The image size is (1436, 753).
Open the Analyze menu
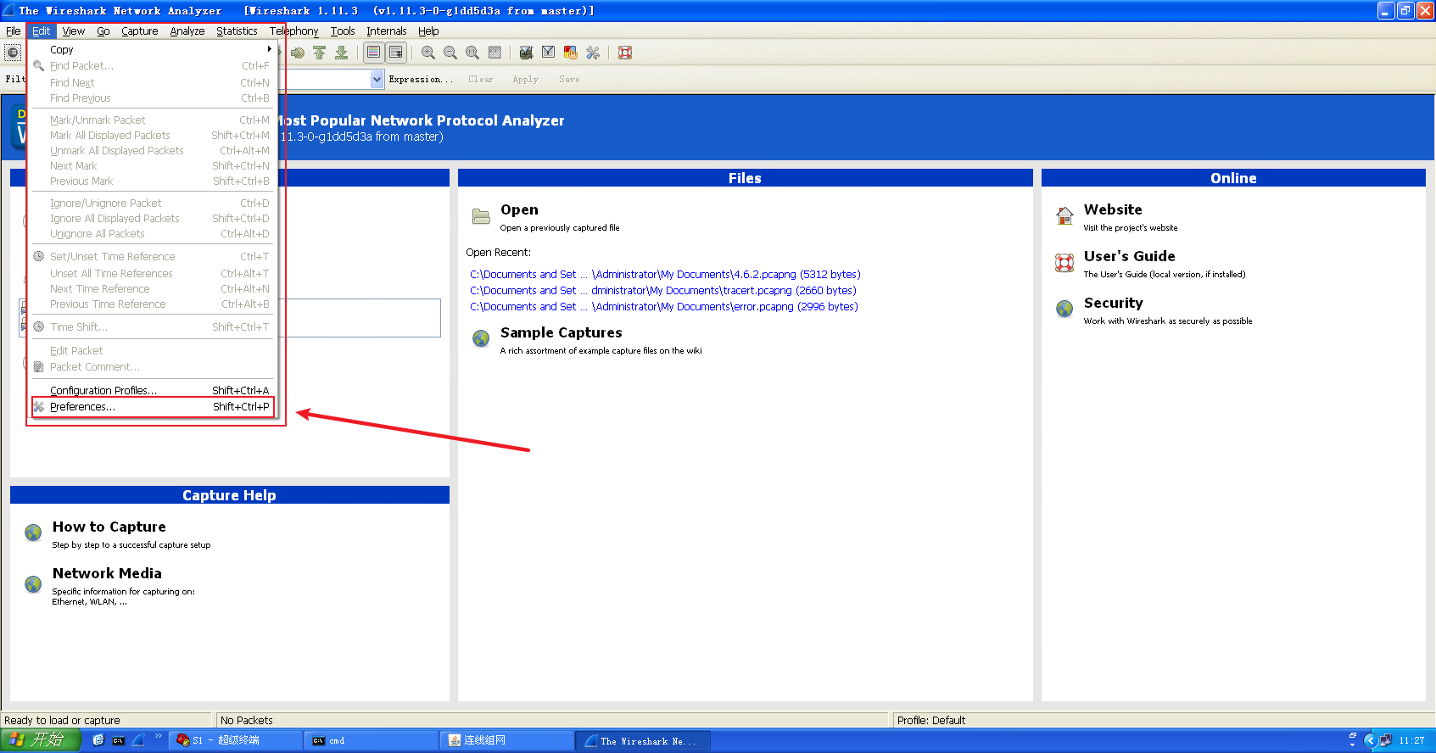coord(187,31)
